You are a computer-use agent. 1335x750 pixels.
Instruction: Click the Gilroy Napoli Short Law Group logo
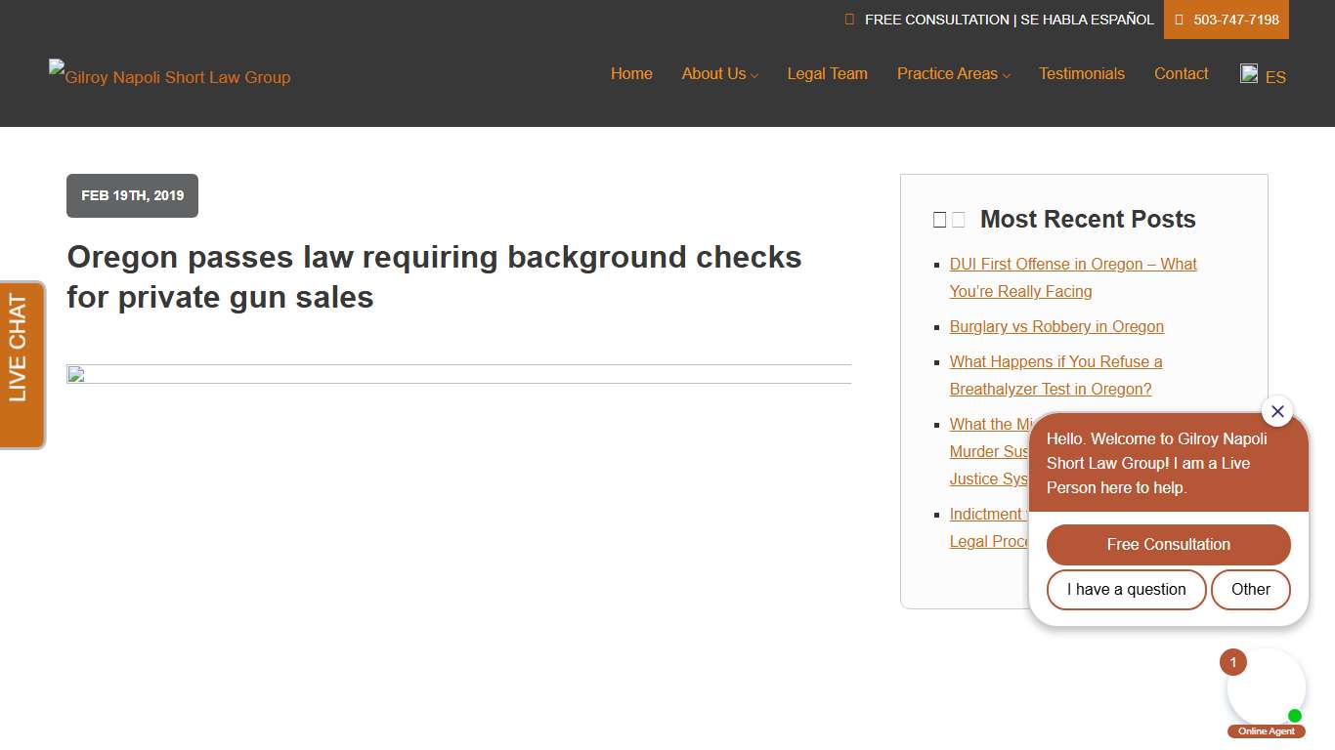169,76
